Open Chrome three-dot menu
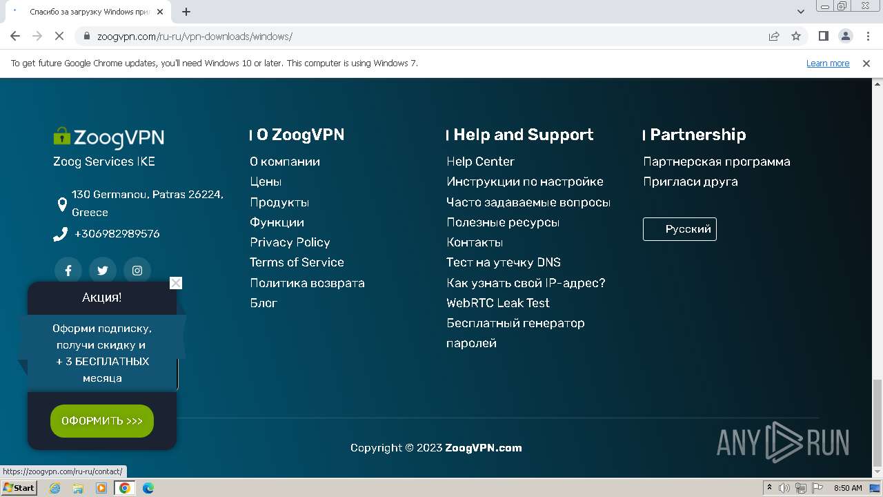 point(867,37)
